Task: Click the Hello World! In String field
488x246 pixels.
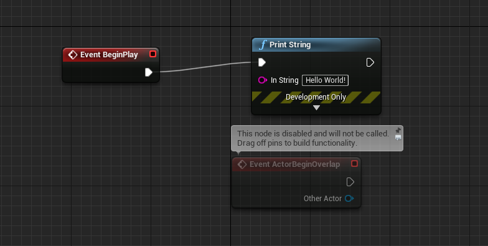Action: (x=325, y=80)
